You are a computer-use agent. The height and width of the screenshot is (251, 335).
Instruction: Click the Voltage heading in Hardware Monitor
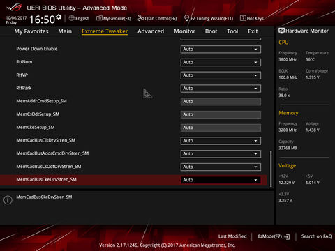click(288, 165)
